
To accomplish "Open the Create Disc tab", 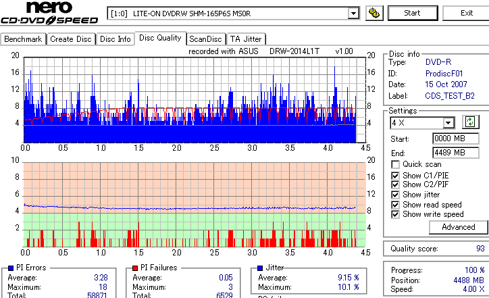I will click(x=71, y=39).
